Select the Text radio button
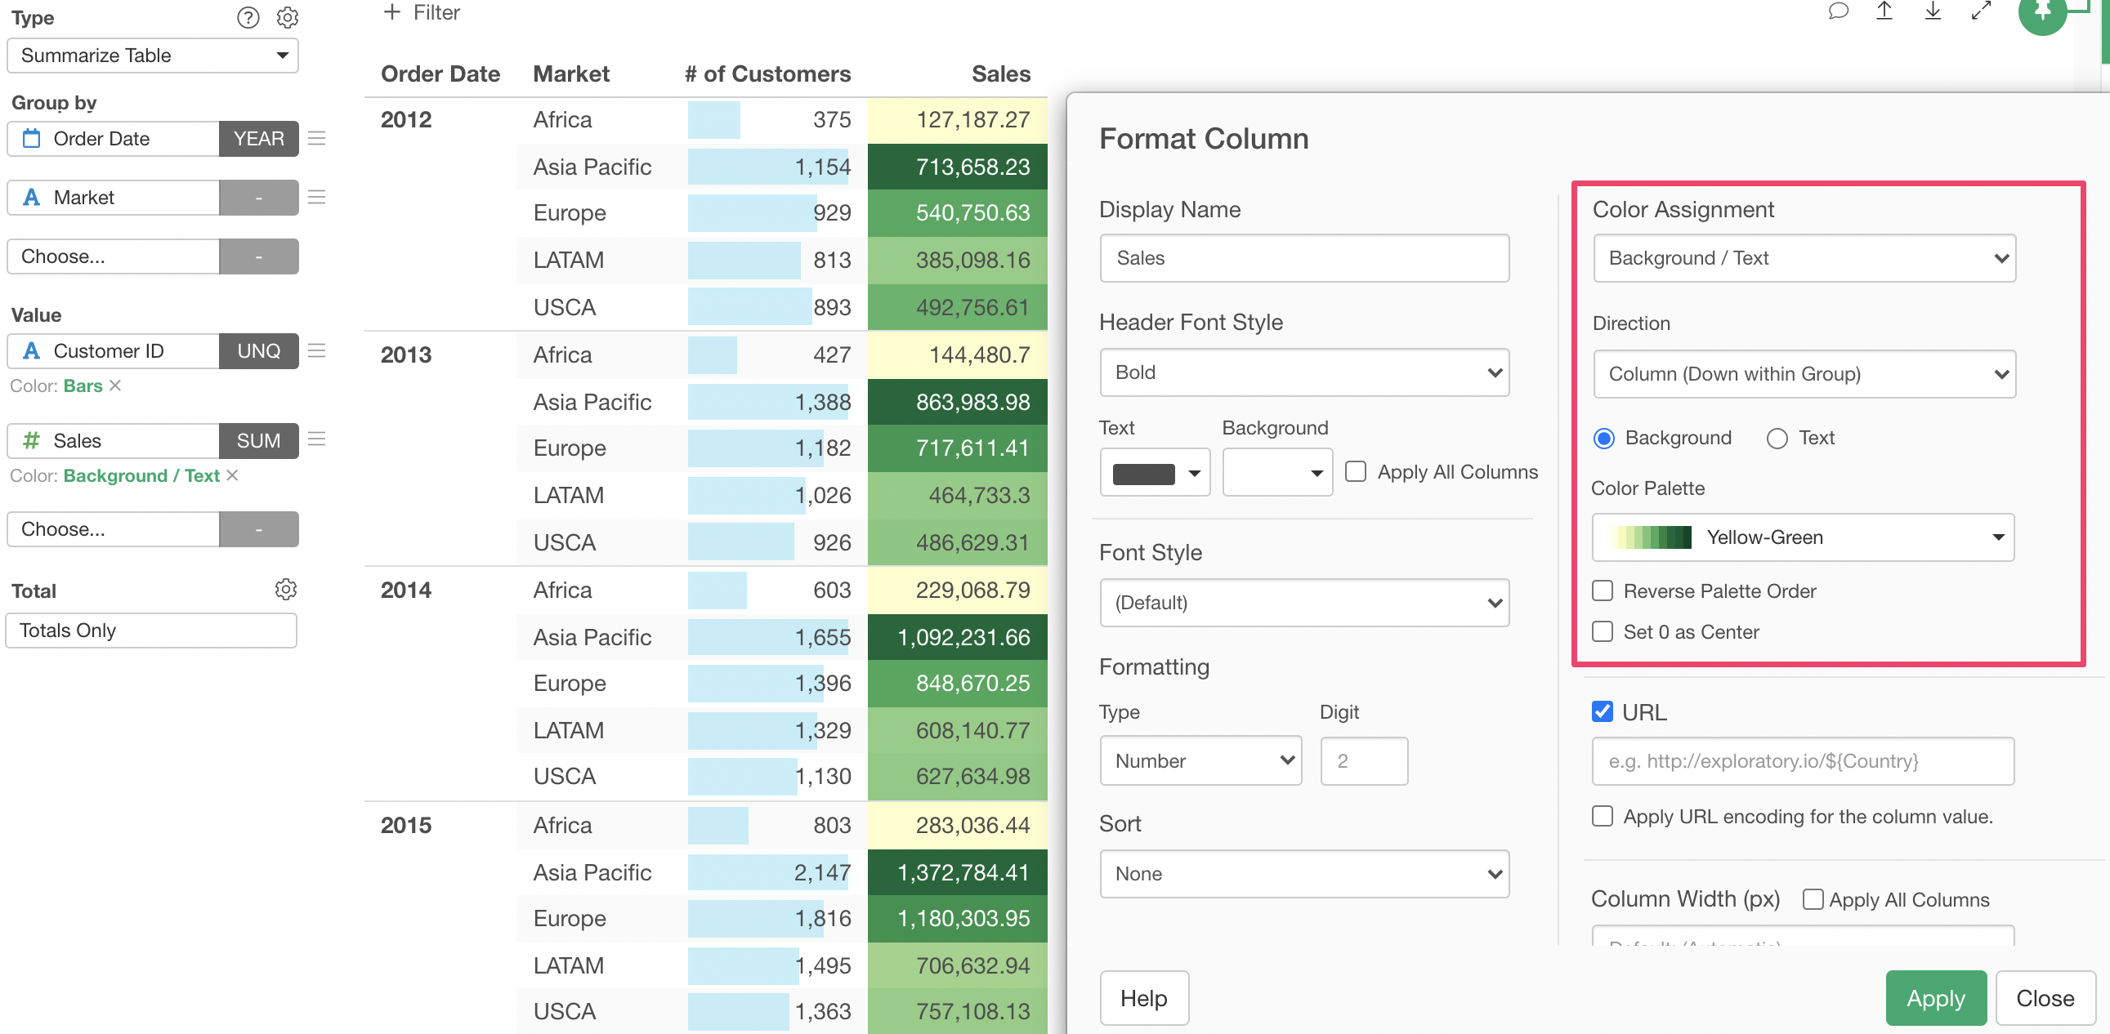The height and width of the screenshot is (1034, 2110). pyautogui.click(x=1776, y=439)
